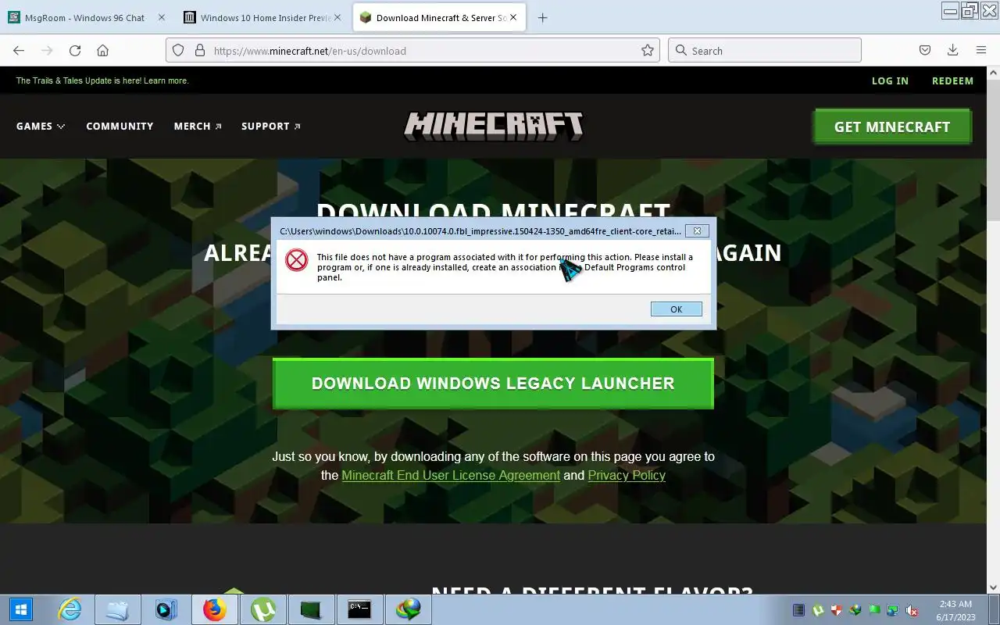
Task: Expand the GAMES navigation dropdown
Action: [x=41, y=126]
